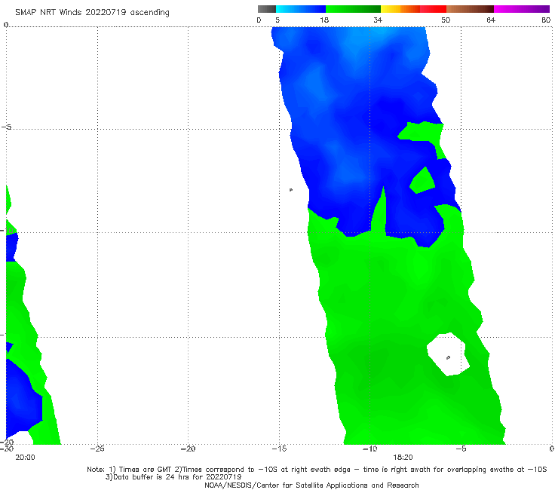Click the "34" label under the color bar
558x490 pixels.
[378, 20]
